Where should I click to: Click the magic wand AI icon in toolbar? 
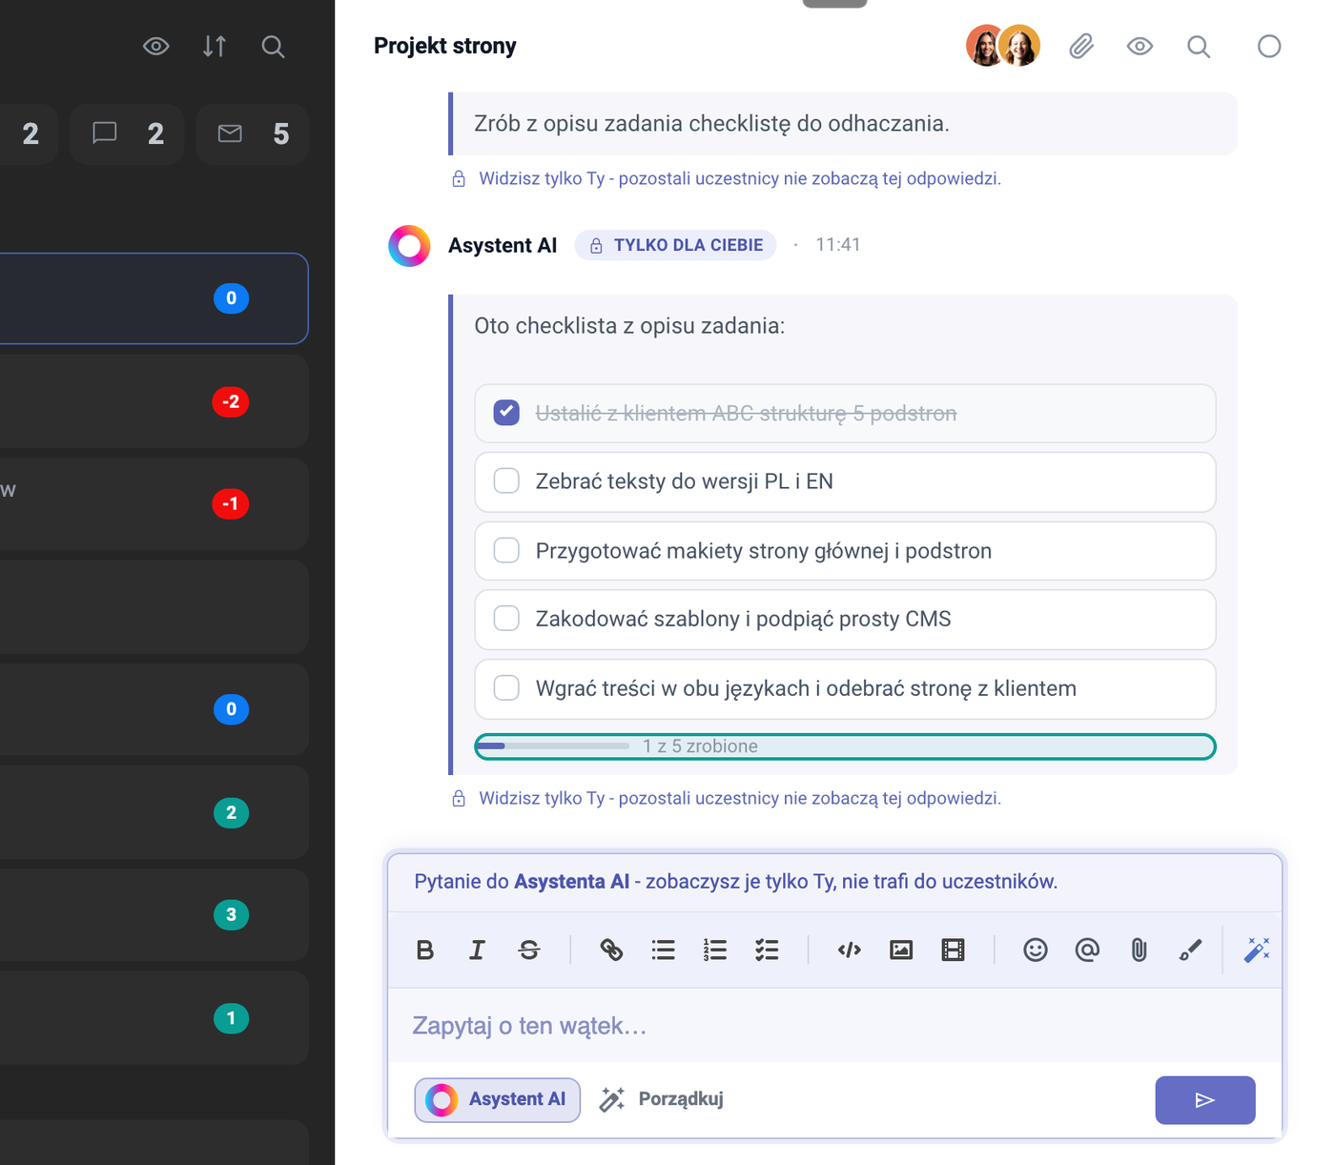point(1257,950)
